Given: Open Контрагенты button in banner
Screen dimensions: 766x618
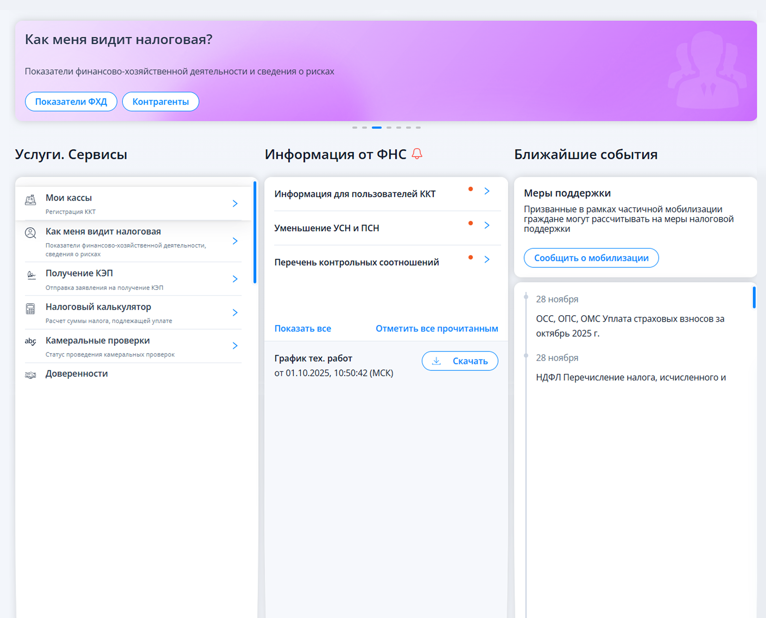Looking at the screenshot, I should point(161,101).
